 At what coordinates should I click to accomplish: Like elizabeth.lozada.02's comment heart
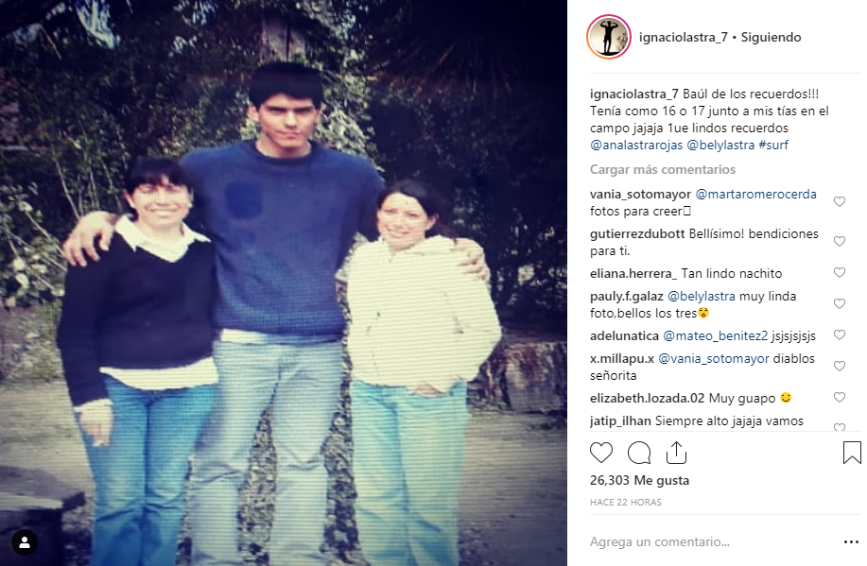click(x=840, y=398)
